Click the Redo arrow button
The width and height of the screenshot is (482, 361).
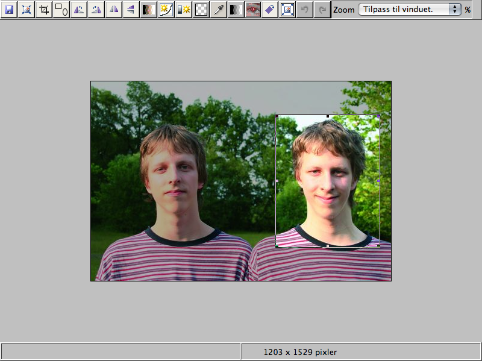323,10
